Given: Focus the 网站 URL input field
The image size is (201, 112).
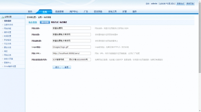Looking at the screenshot, I should [x=72, y=53].
